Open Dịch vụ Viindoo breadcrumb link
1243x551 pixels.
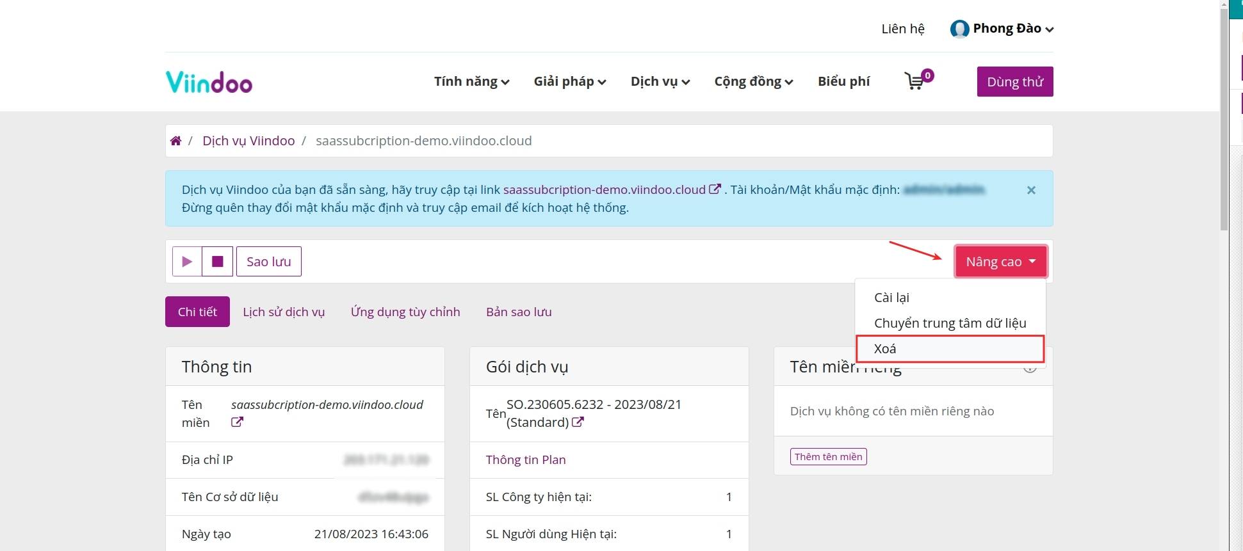click(248, 141)
